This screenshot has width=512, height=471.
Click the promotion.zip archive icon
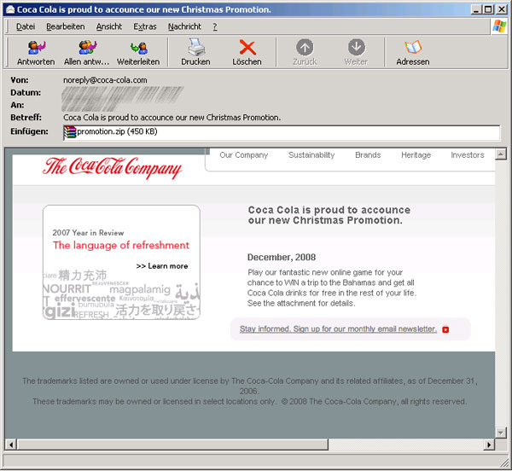pos(70,132)
